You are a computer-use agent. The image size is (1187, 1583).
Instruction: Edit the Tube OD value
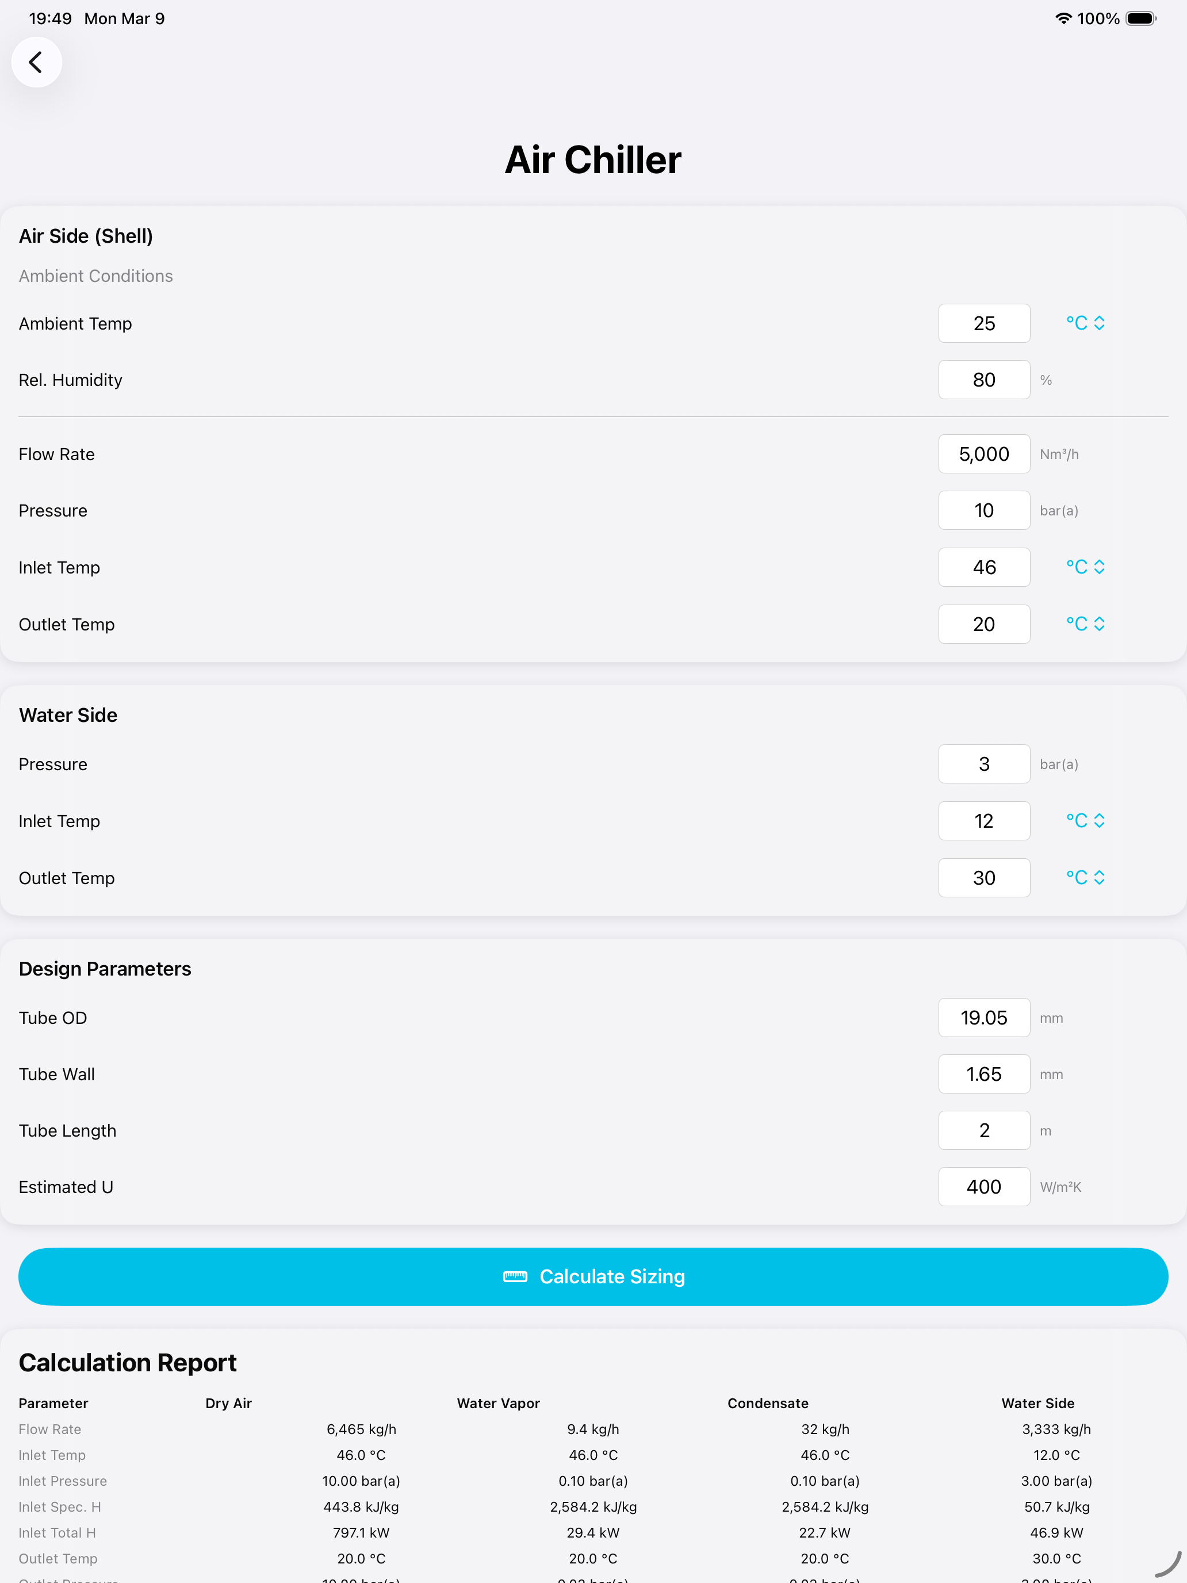point(984,1018)
